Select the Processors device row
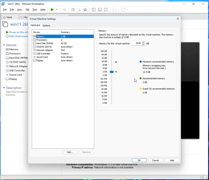 (x=63, y=40)
